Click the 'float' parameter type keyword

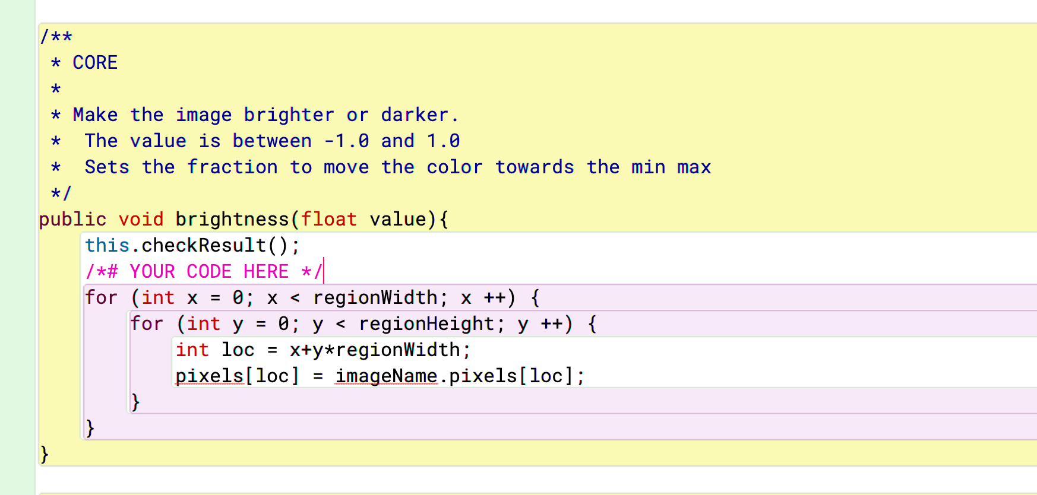pyautogui.click(x=329, y=219)
